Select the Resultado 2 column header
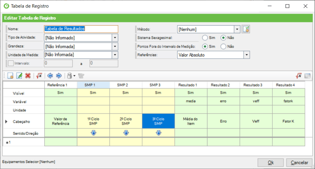This screenshot has width=315, height=169. pyautogui.click(x=224, y=85)
